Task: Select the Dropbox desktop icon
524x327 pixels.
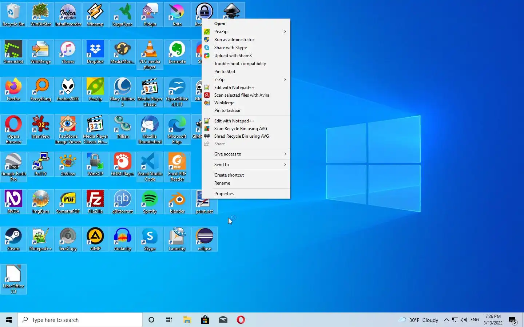Action: click(95, 52)
